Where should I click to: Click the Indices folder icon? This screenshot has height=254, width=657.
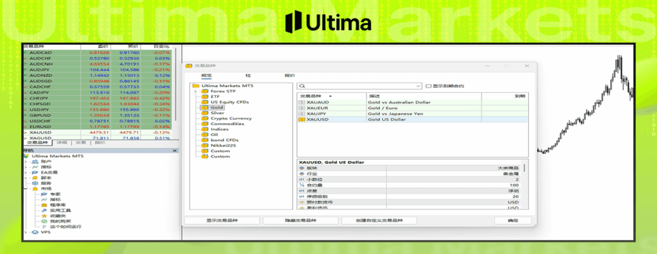coord(205,129)
